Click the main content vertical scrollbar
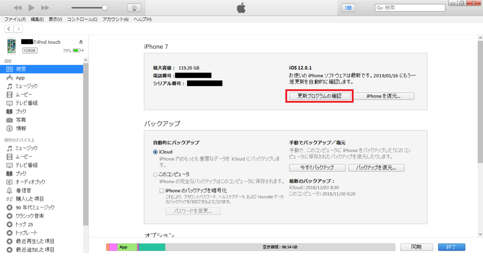This screenshot has width=483, height=271. [x=480, y=102]
